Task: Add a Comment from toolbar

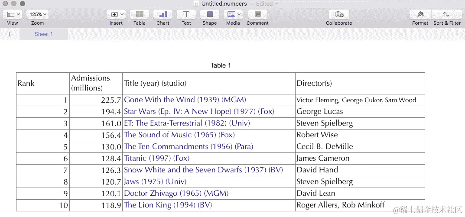Action: (258, 14)
